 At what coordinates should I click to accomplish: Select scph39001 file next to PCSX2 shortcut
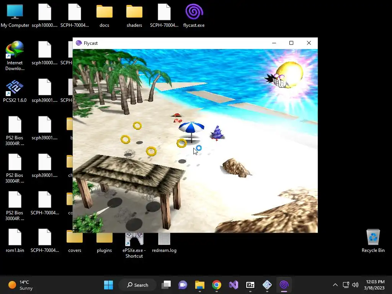45,91
